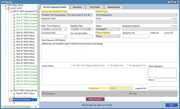The width and height of the screenshot is (180, 109).
Task: Open the Deadline Date picker arrow
Action: pyautogui.click(x=92, y=29)
